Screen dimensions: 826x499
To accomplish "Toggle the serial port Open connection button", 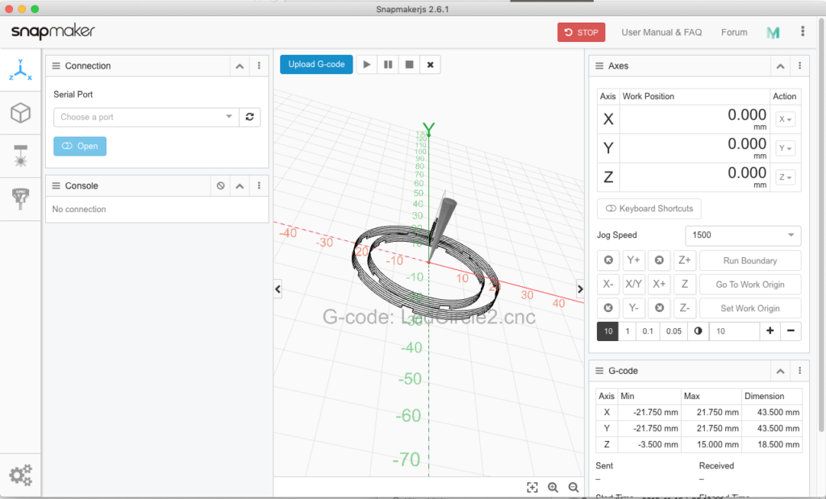I will coord(80,146).
